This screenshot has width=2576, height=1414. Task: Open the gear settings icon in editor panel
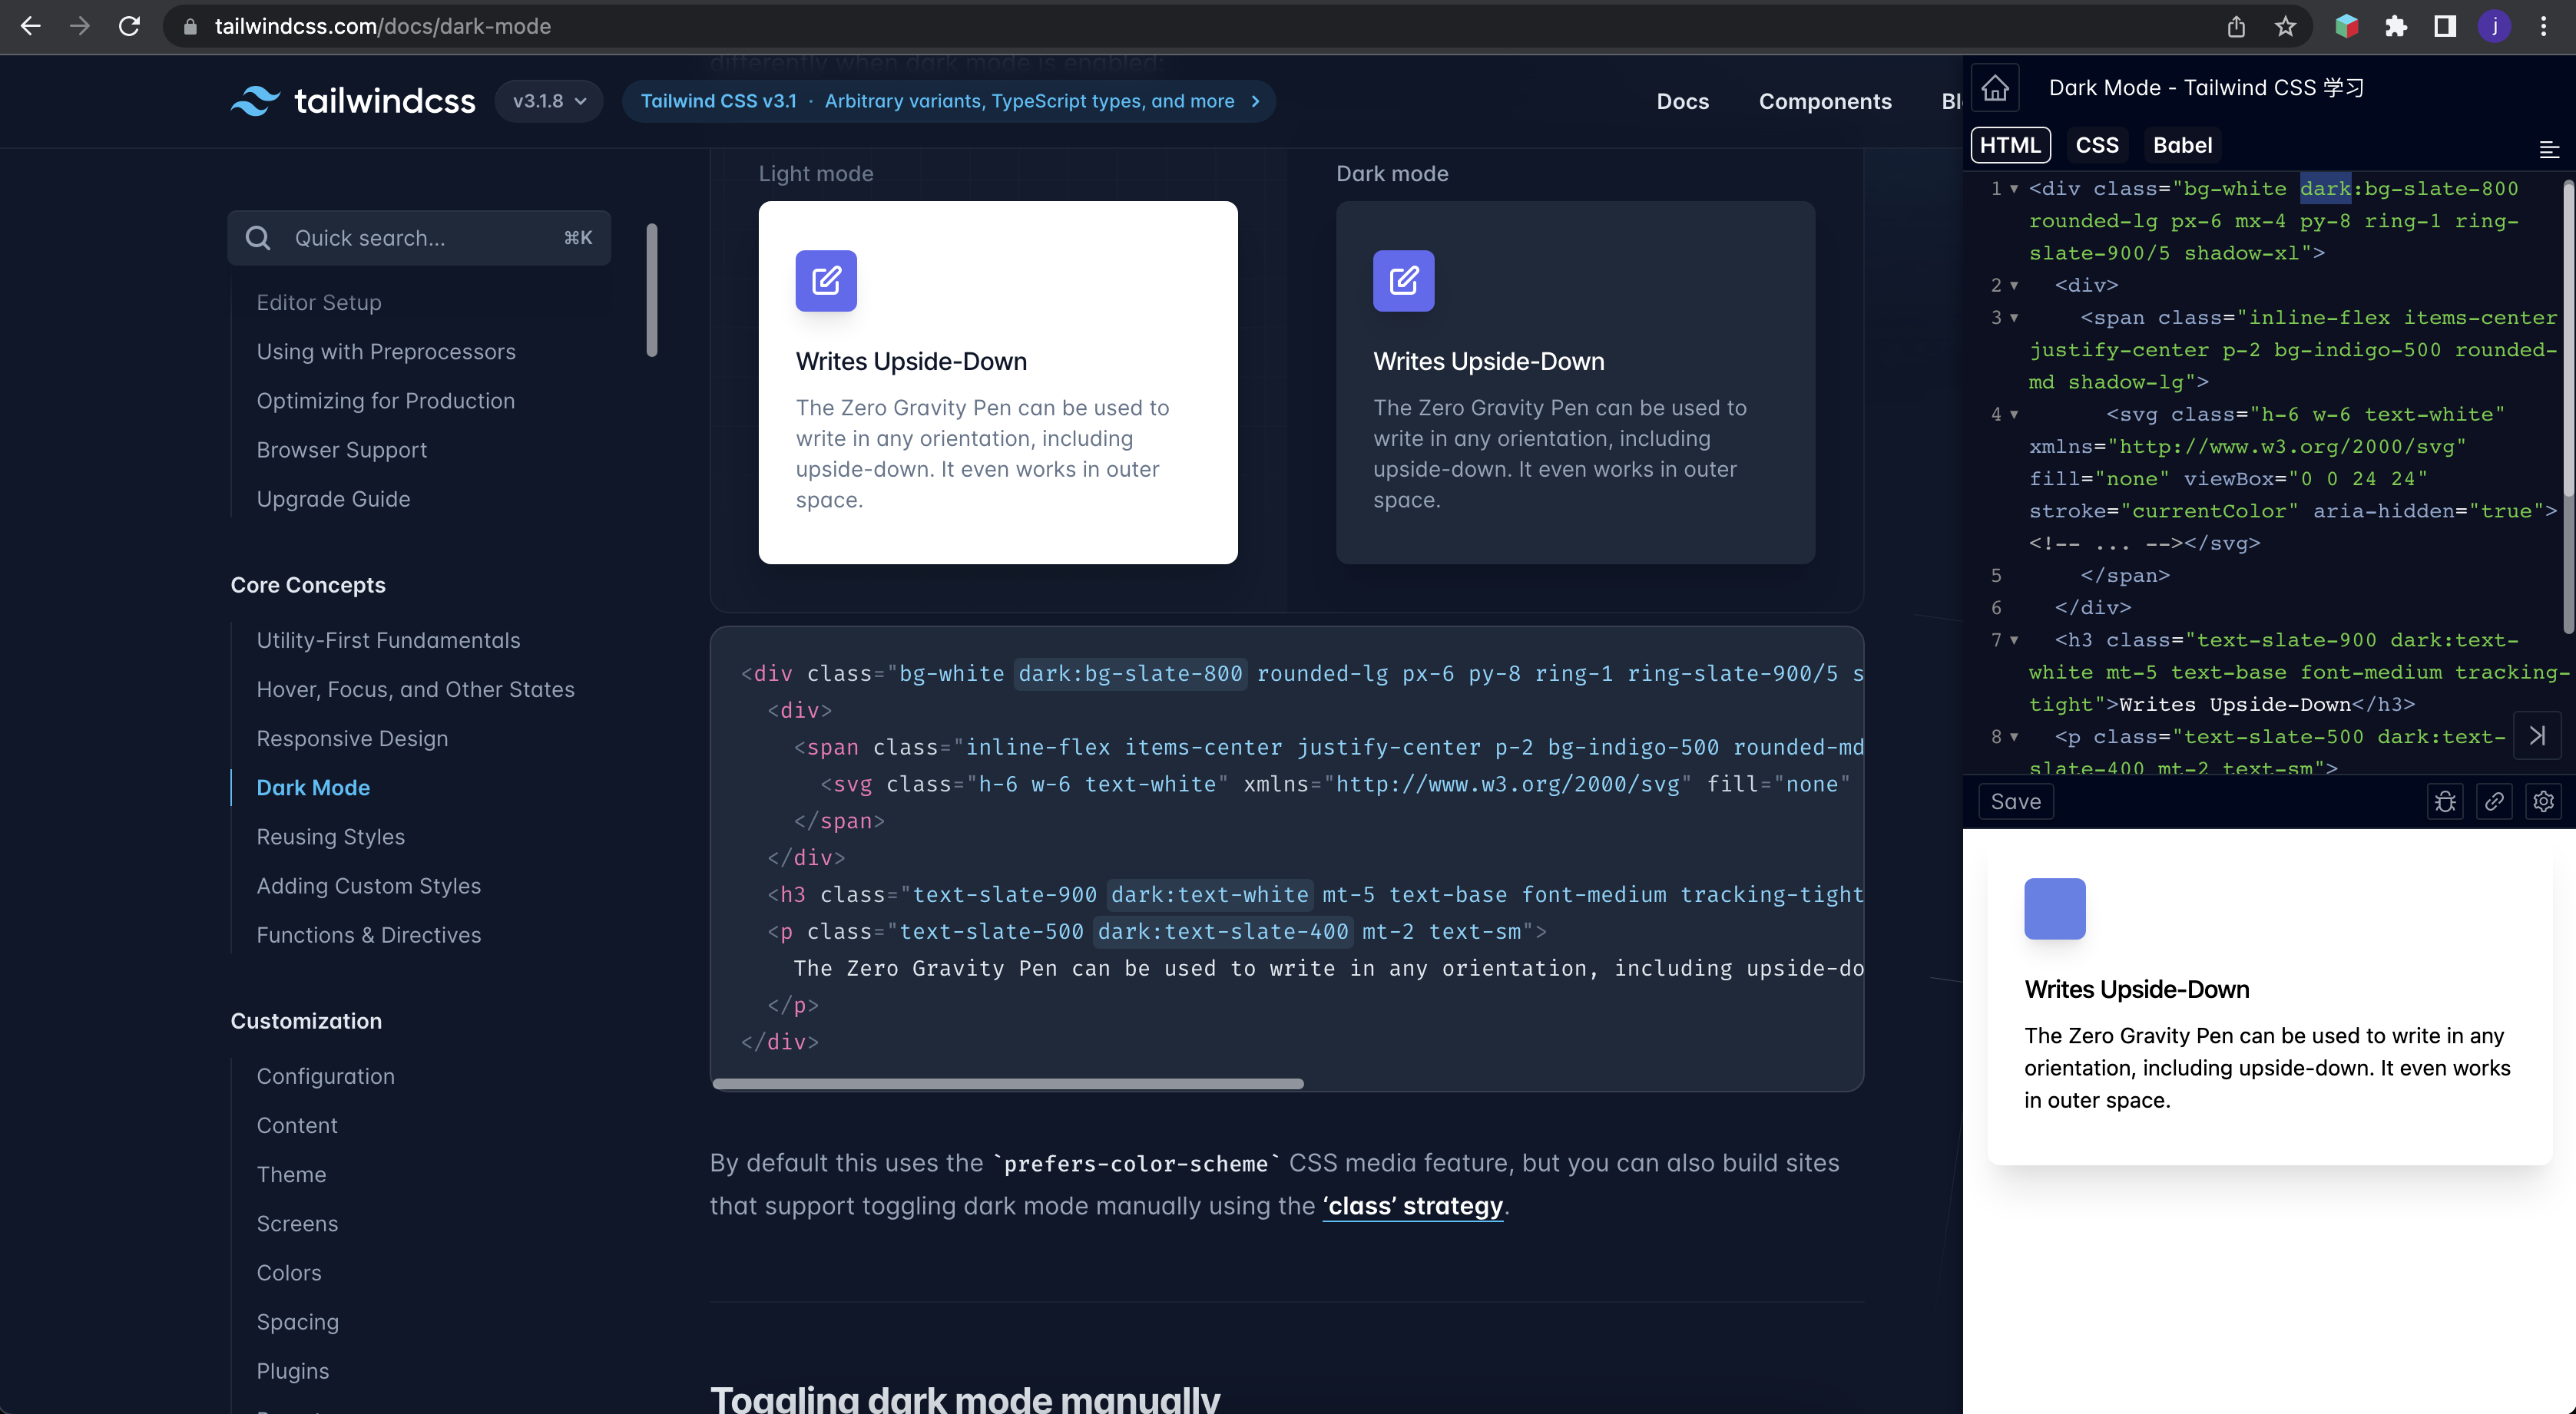[x=2543, y=801]
